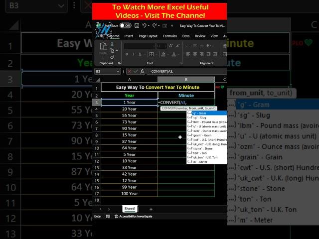Expand the Copy options dropdown arrow

click(117, 51)
